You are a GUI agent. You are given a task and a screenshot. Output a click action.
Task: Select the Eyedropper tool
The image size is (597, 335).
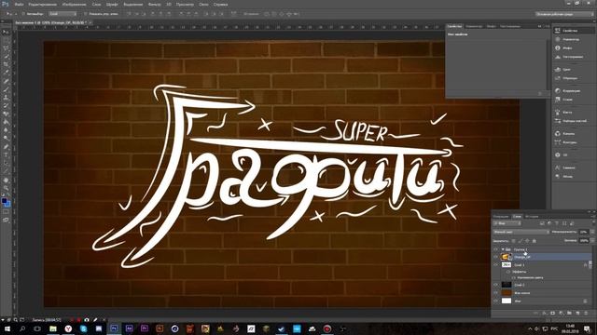7,73
